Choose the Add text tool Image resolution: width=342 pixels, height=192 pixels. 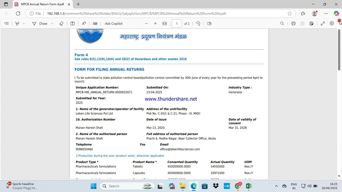[72, 23]
